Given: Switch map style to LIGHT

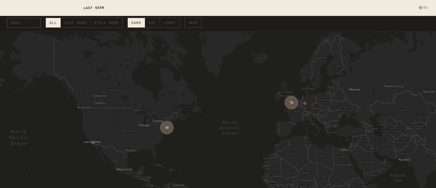Looking at the screenshot, I should 170,23.
